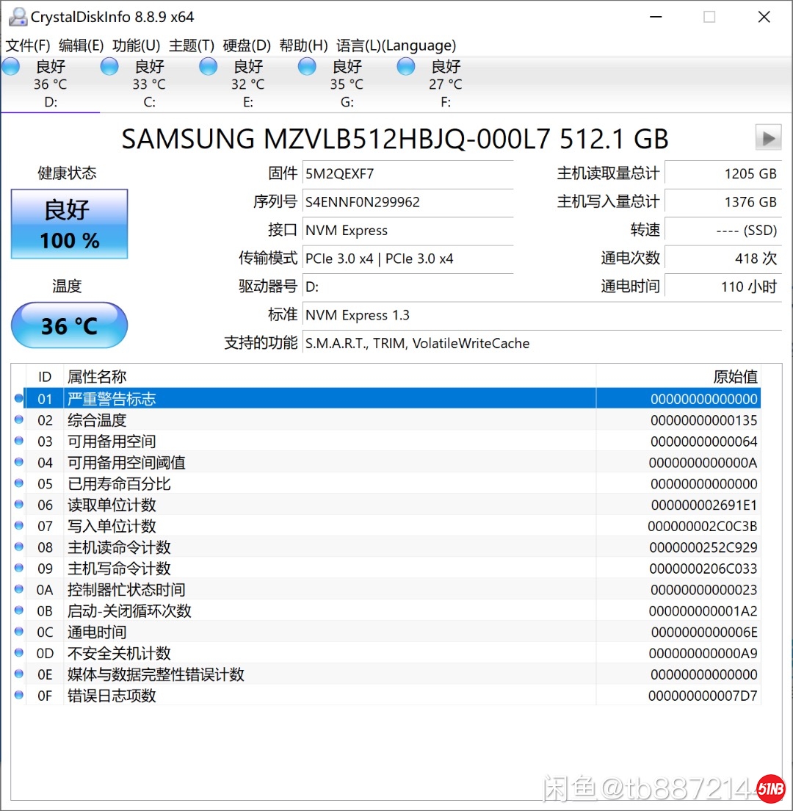Viewport: 793px width, 811px height.
Task: Click raw value 000000002C0C3B
Action: coord(702,527)
